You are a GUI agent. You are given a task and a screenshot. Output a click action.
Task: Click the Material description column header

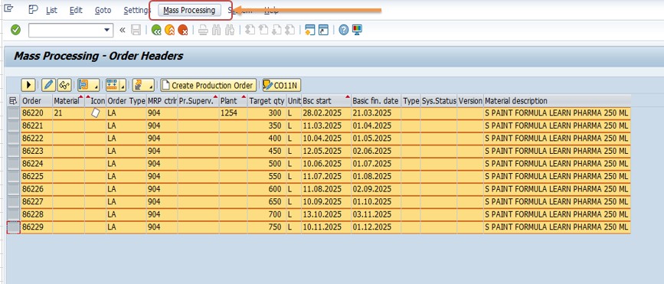(557, 101)
